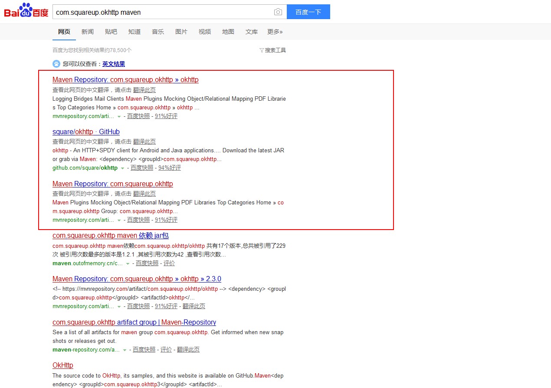Click 91%好评 on the first result

pyautogui.click(x=166, y=116)
